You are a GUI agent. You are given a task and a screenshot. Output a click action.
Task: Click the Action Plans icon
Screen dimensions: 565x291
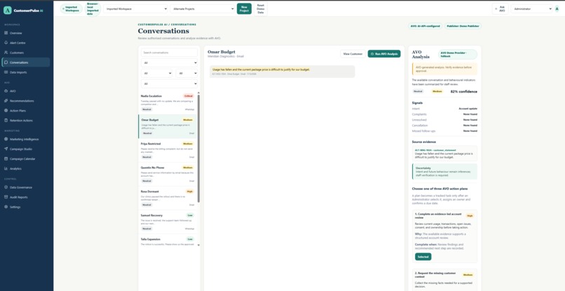point(6,111)
